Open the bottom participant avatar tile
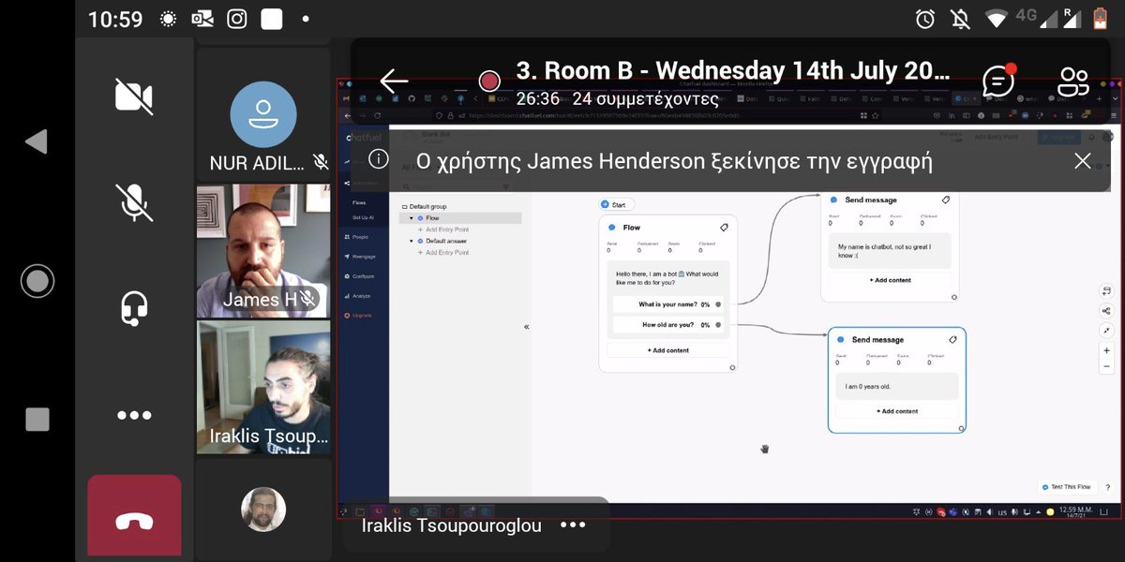The height and width of the screenshot is (562, 1125). tap(263, 510)
